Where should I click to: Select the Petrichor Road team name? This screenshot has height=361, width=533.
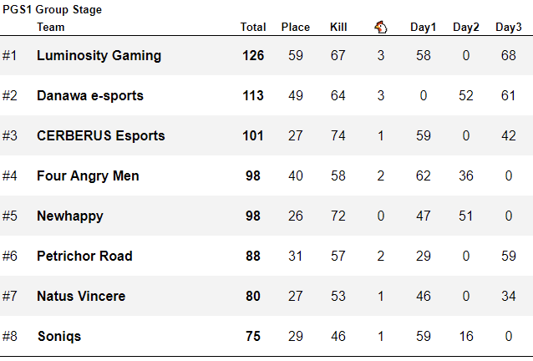[84, 257]
